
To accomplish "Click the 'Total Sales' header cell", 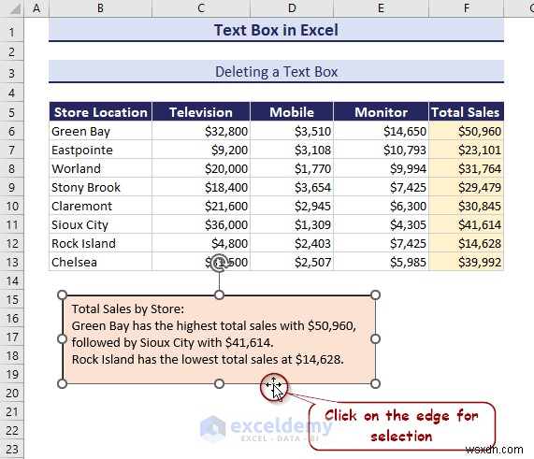I will pos(467,112).
